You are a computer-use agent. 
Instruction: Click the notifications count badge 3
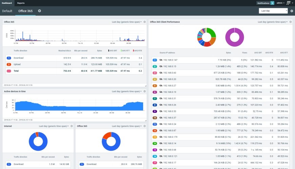pos(272,3)
